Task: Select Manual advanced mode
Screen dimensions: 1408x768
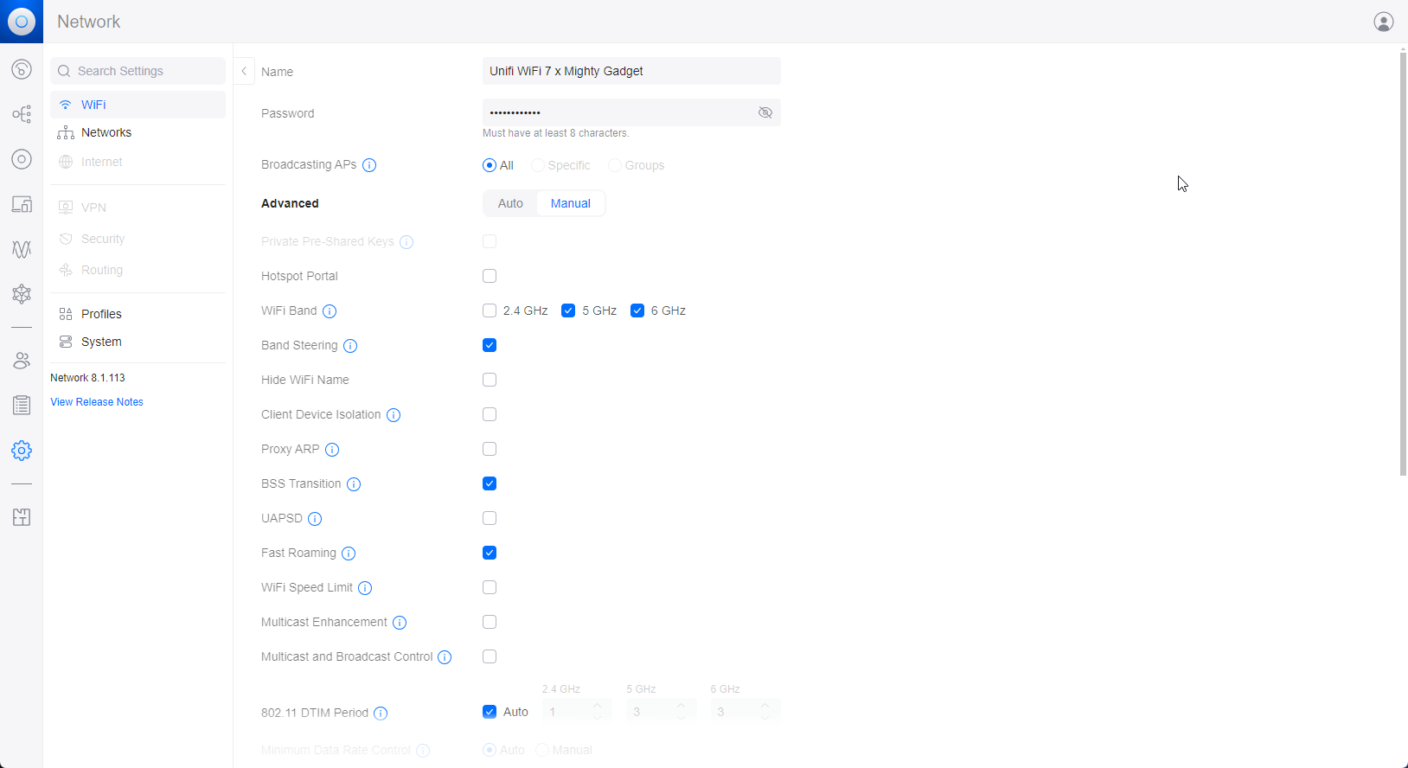Action: click(x=570, y=203)
